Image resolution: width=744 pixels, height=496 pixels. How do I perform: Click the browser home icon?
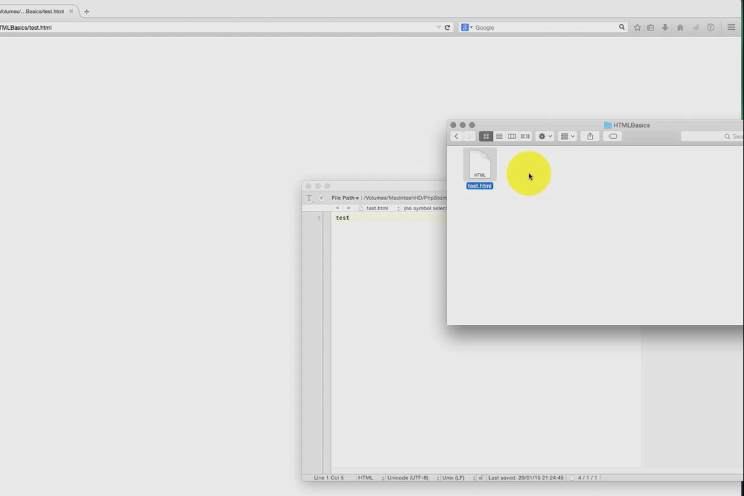[680, 27]
